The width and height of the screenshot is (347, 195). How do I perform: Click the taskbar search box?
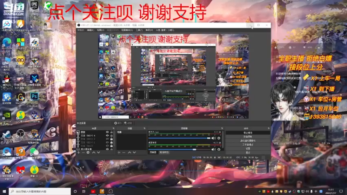click(x=40, y=191)
